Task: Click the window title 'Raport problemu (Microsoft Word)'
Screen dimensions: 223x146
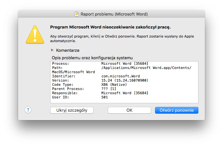Action: (x=114, y=14)
